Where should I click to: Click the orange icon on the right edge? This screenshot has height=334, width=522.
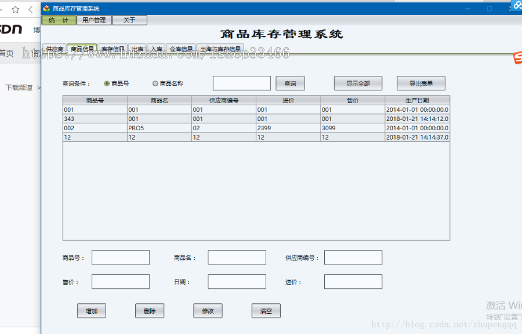(x=519, y=56)
